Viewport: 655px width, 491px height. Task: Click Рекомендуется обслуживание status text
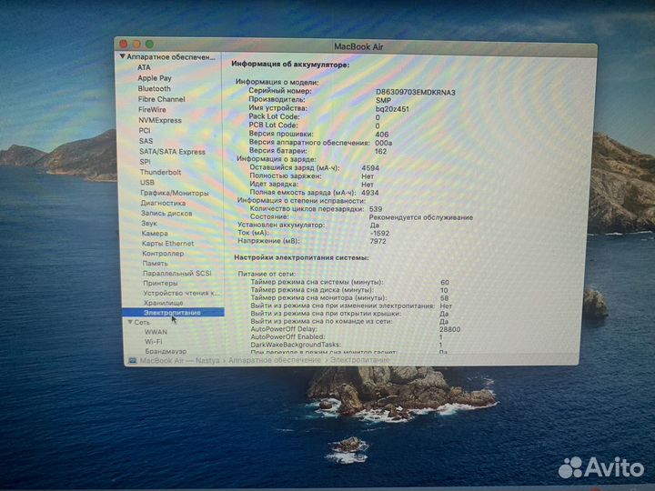tap(420, 217)
